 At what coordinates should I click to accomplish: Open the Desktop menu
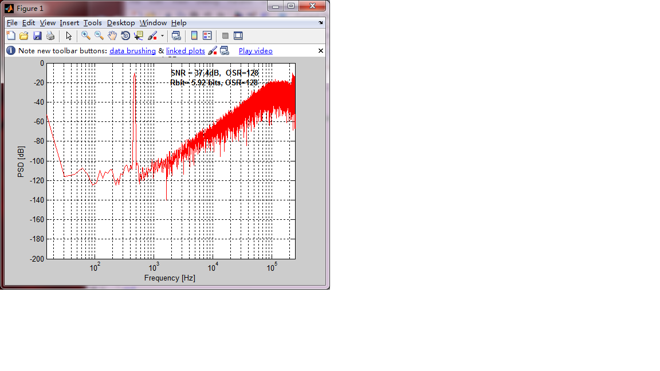tap(121, 23)
